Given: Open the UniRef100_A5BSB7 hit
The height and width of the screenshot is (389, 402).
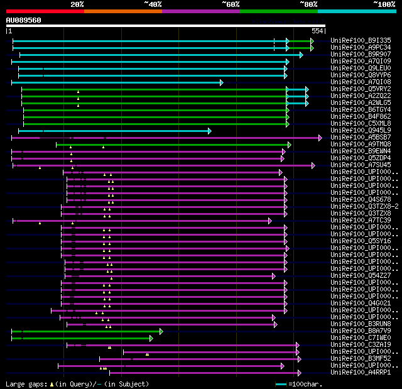Looking at the screenshot, I should pos(361,138).
